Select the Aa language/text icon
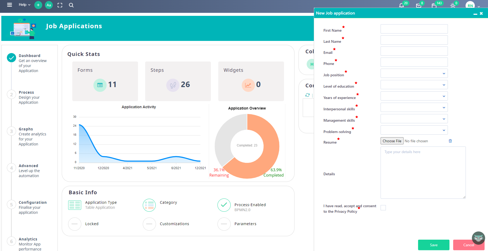The height and width of the screenshot is (251, 488). pos(49,5)
